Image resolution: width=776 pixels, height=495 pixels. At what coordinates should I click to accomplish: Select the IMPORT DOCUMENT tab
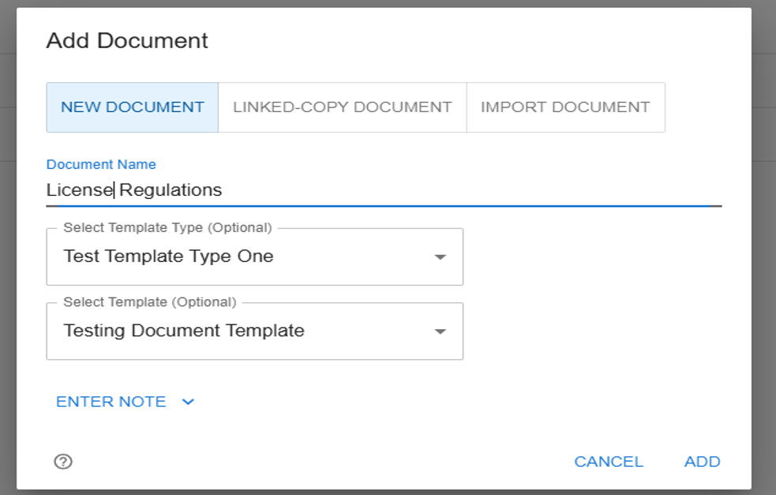pos(565,107)
